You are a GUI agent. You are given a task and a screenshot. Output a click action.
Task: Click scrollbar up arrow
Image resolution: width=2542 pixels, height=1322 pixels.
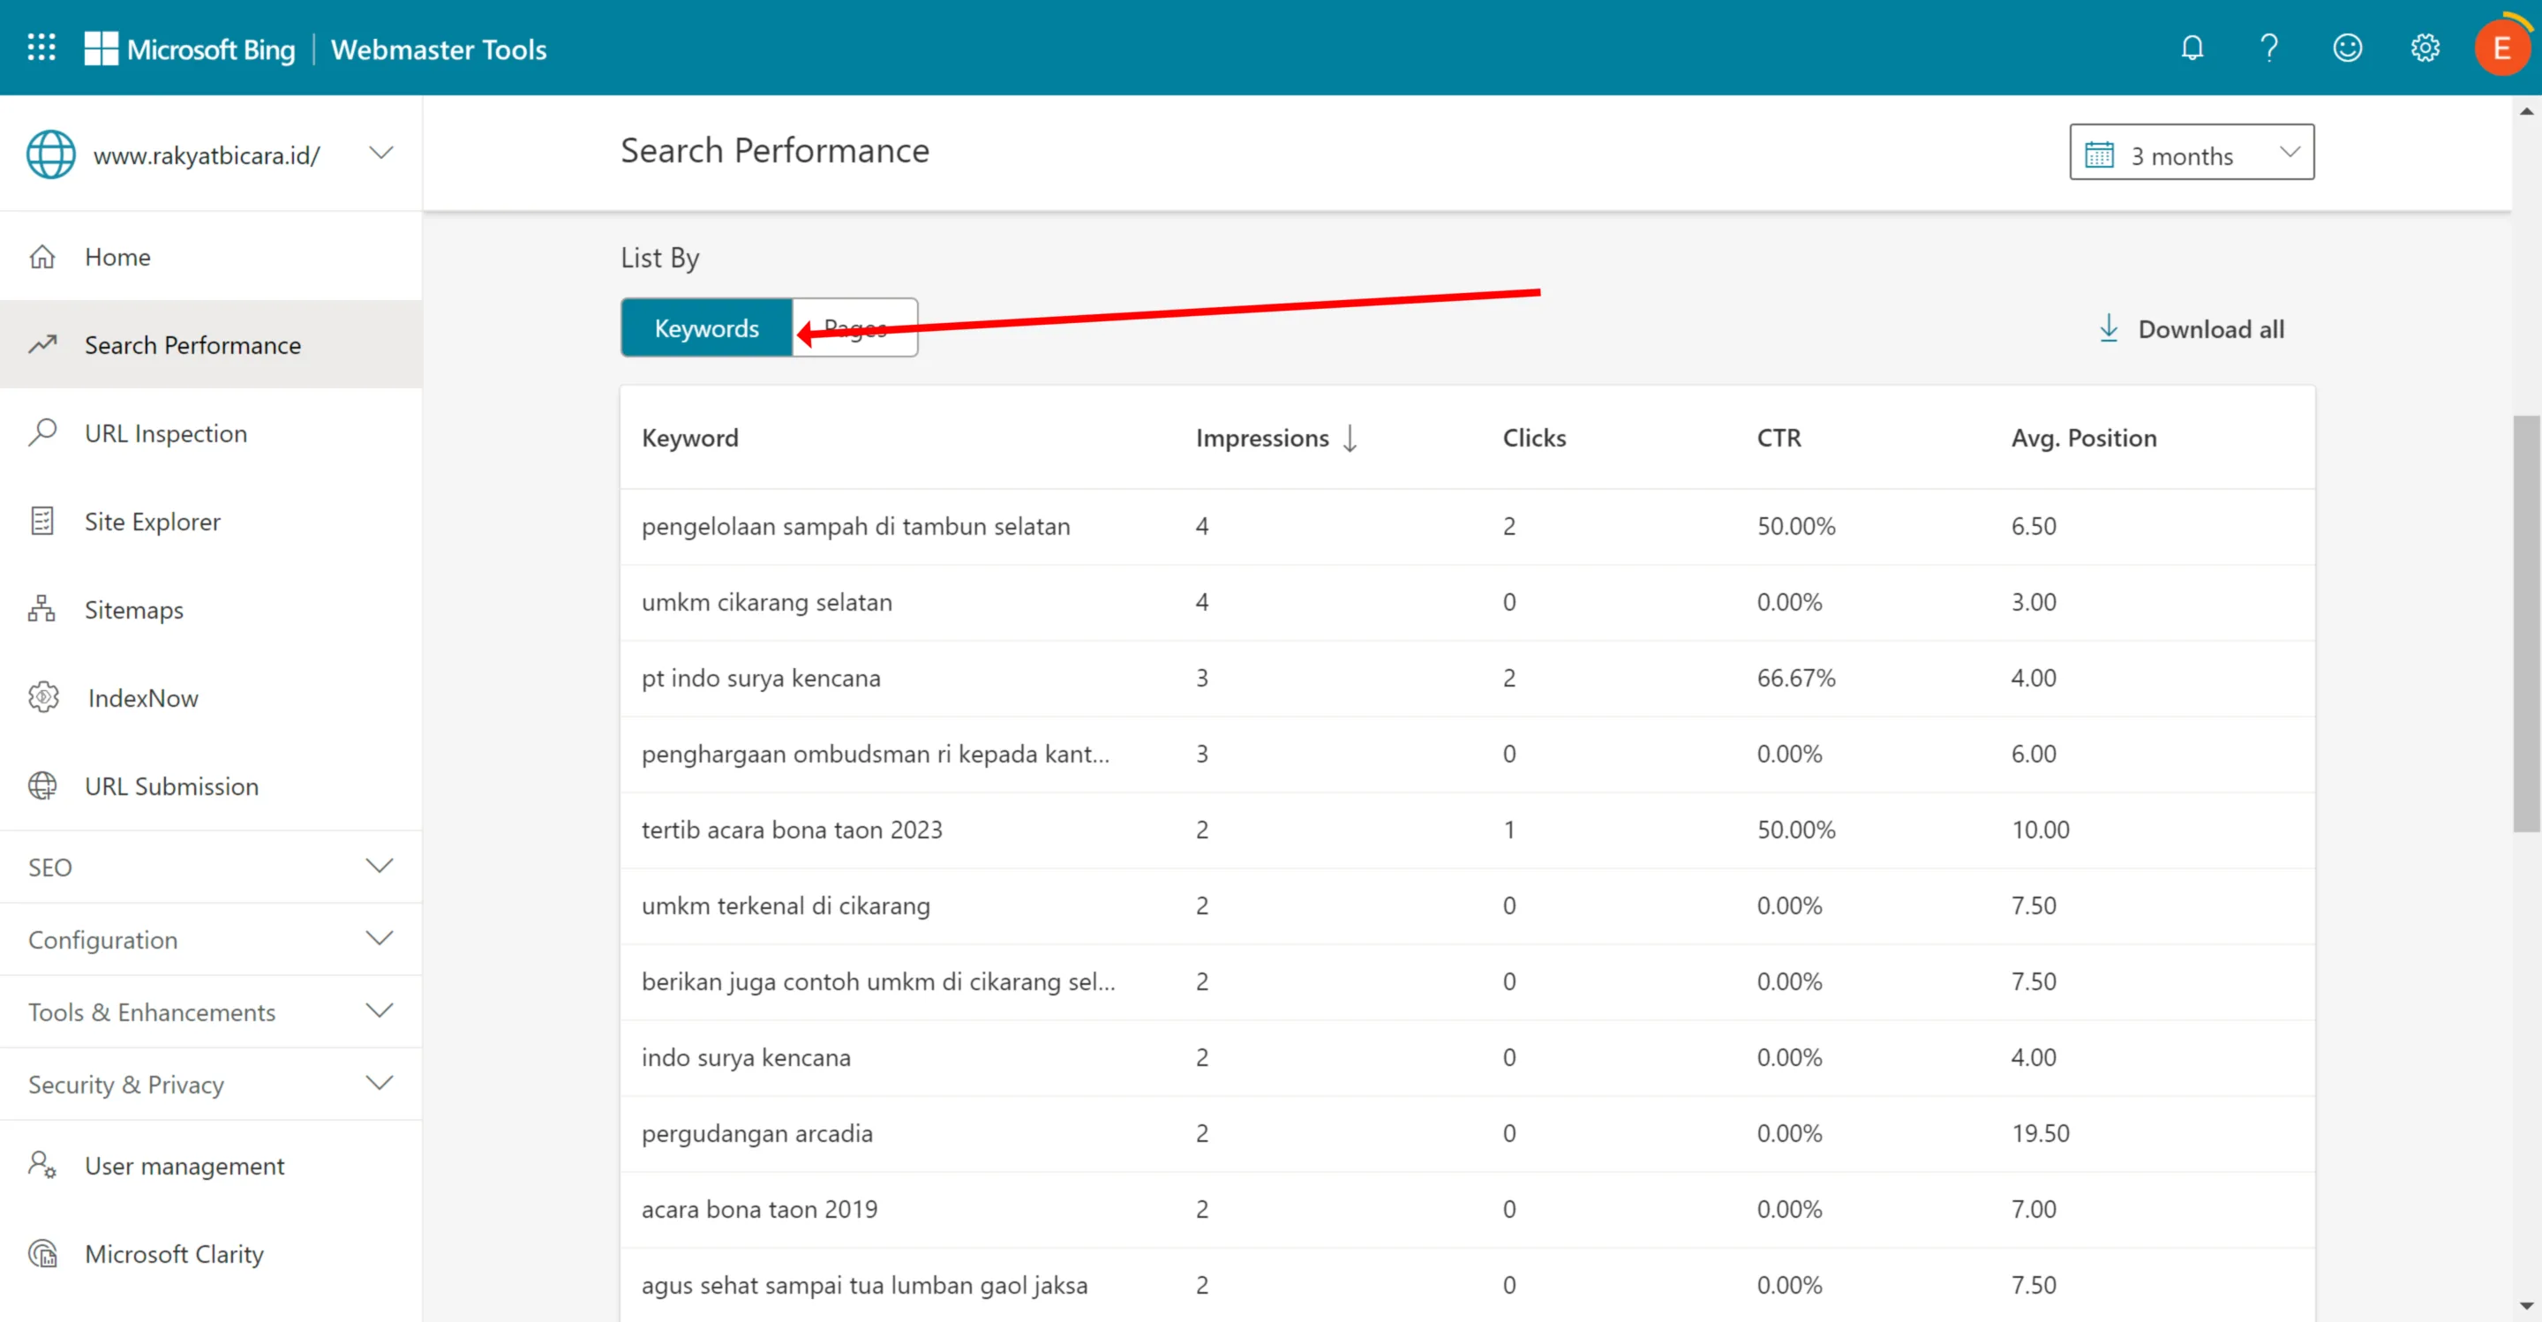tap(2526, 110)
